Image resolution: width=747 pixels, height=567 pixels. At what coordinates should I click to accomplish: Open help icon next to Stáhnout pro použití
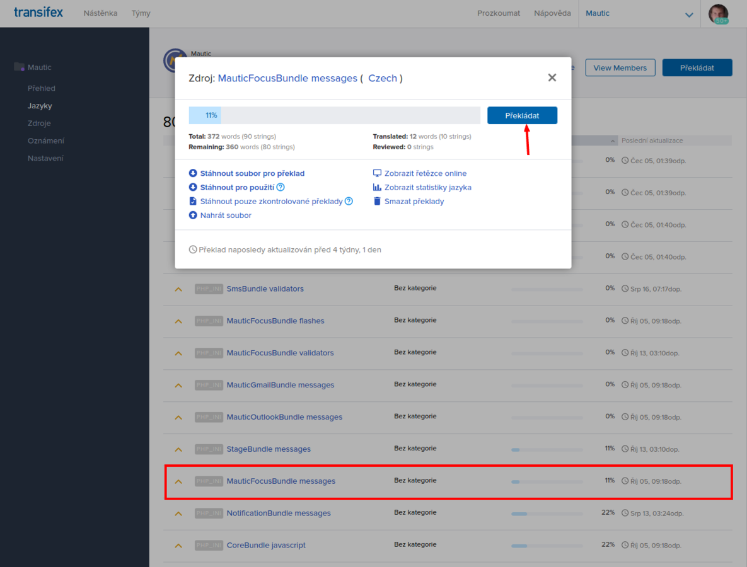pos(281,187)
